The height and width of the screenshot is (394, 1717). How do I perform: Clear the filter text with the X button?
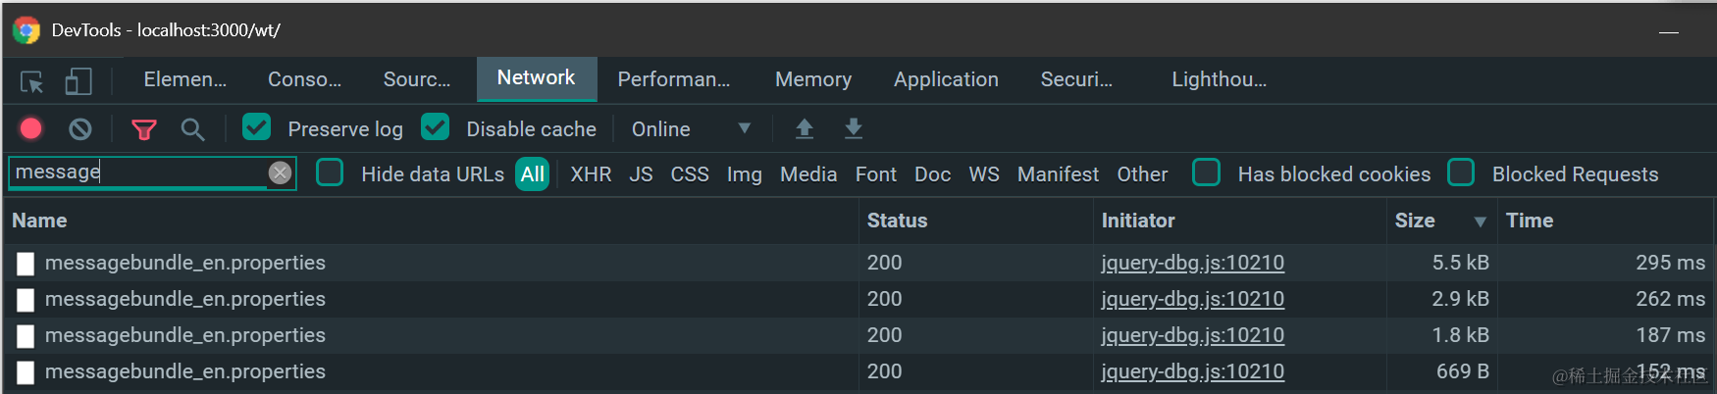[x=281, y=172]
